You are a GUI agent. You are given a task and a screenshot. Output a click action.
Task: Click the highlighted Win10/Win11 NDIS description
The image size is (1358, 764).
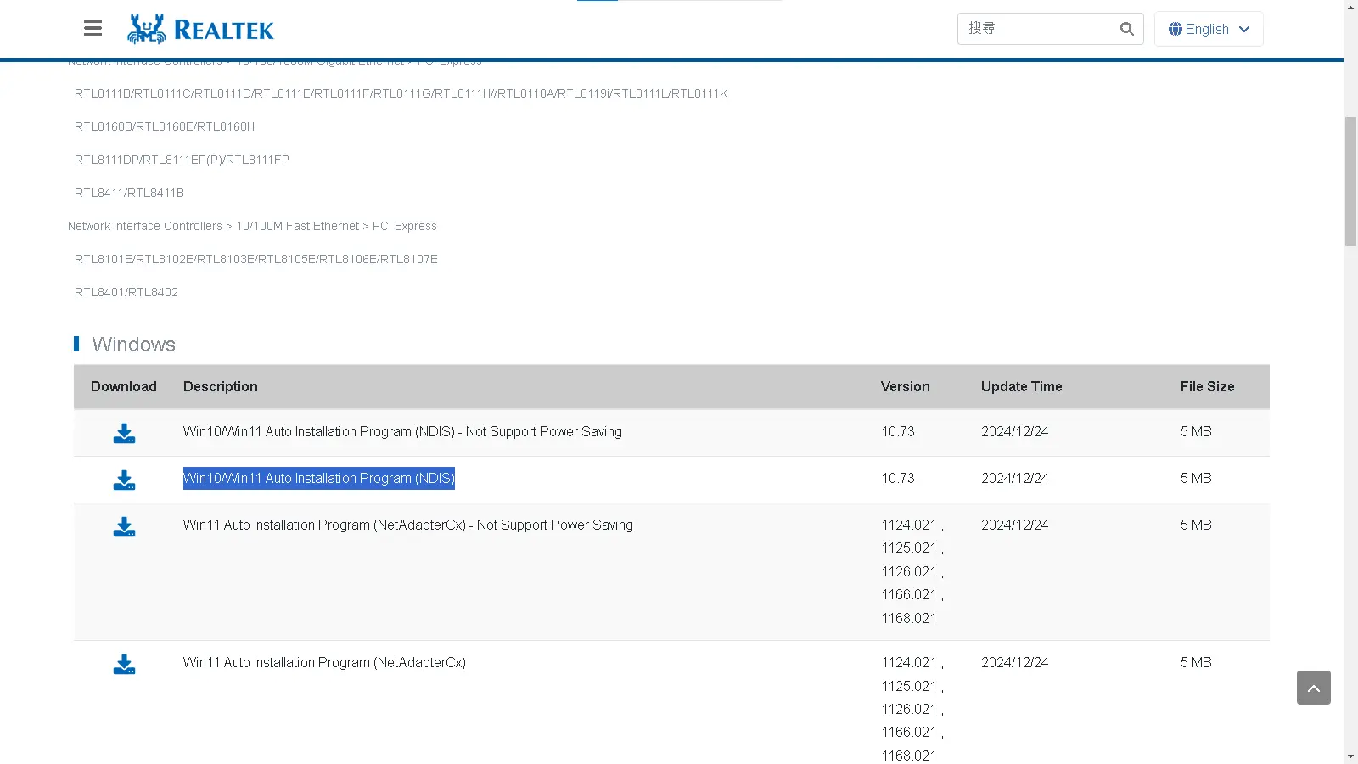coord(319,478)
